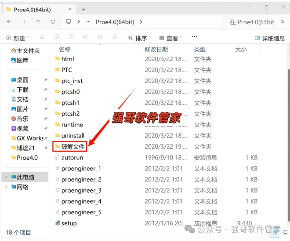Open GX Works in the sidebar

coord(27,138)
